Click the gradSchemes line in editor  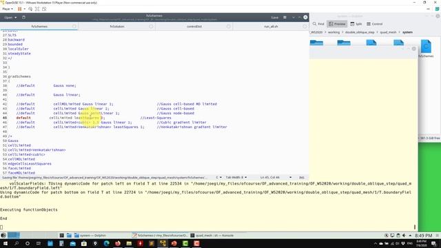[x=19, y=76]
